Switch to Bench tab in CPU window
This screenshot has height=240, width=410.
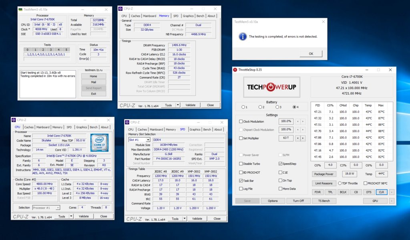(x=94, y=127)
